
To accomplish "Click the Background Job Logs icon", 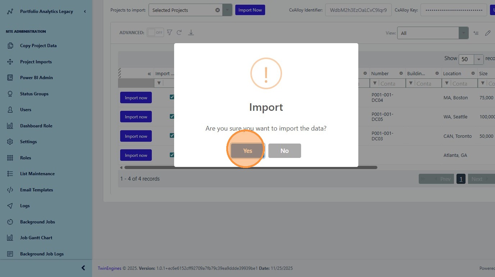I will click(10, 254).
